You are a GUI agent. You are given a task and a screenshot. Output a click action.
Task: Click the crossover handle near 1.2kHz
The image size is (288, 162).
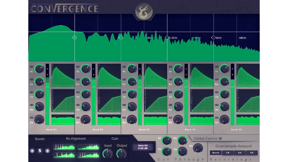(x=167, y=37)
